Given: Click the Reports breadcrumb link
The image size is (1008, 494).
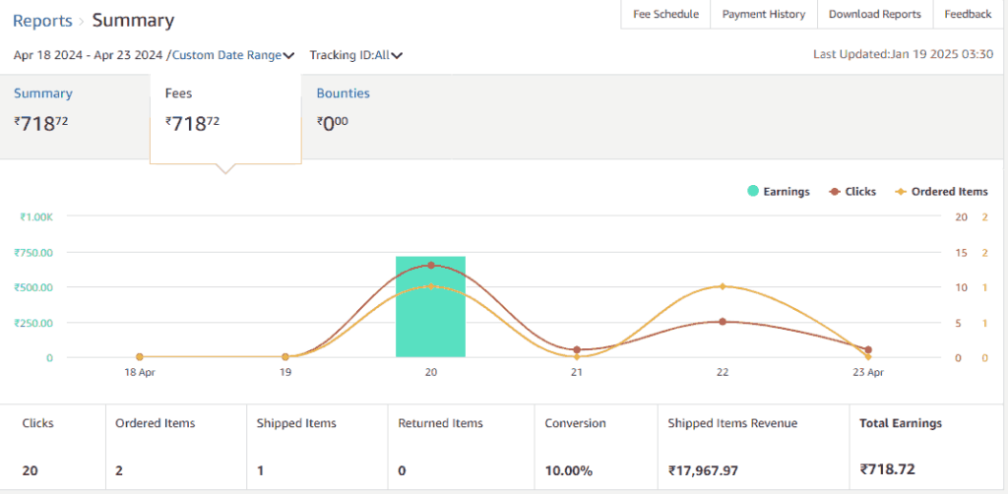Looking at the screenshot, I should pos(42,21).
